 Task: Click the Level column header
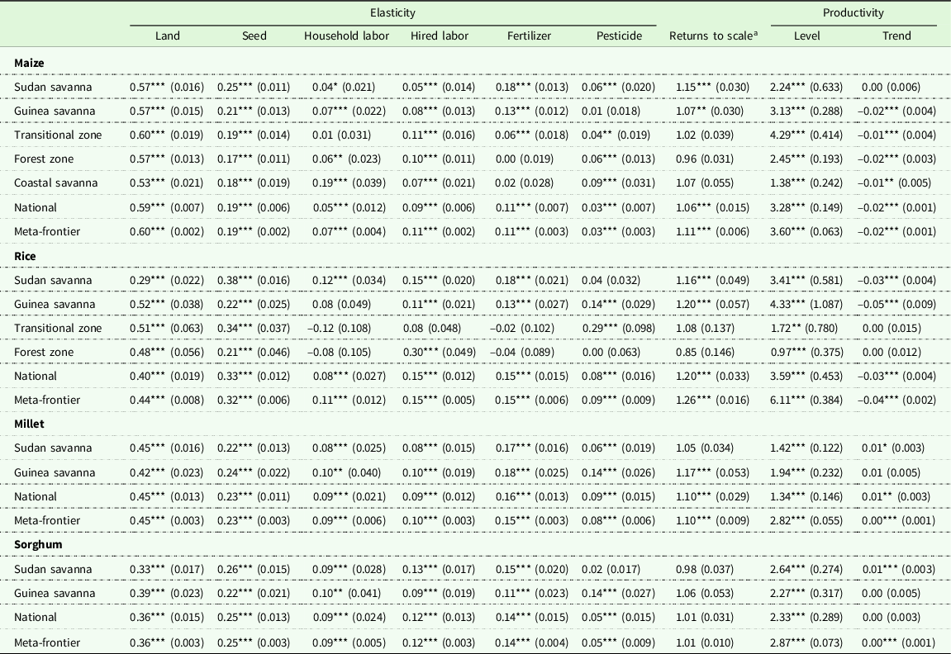pos(806,36)
